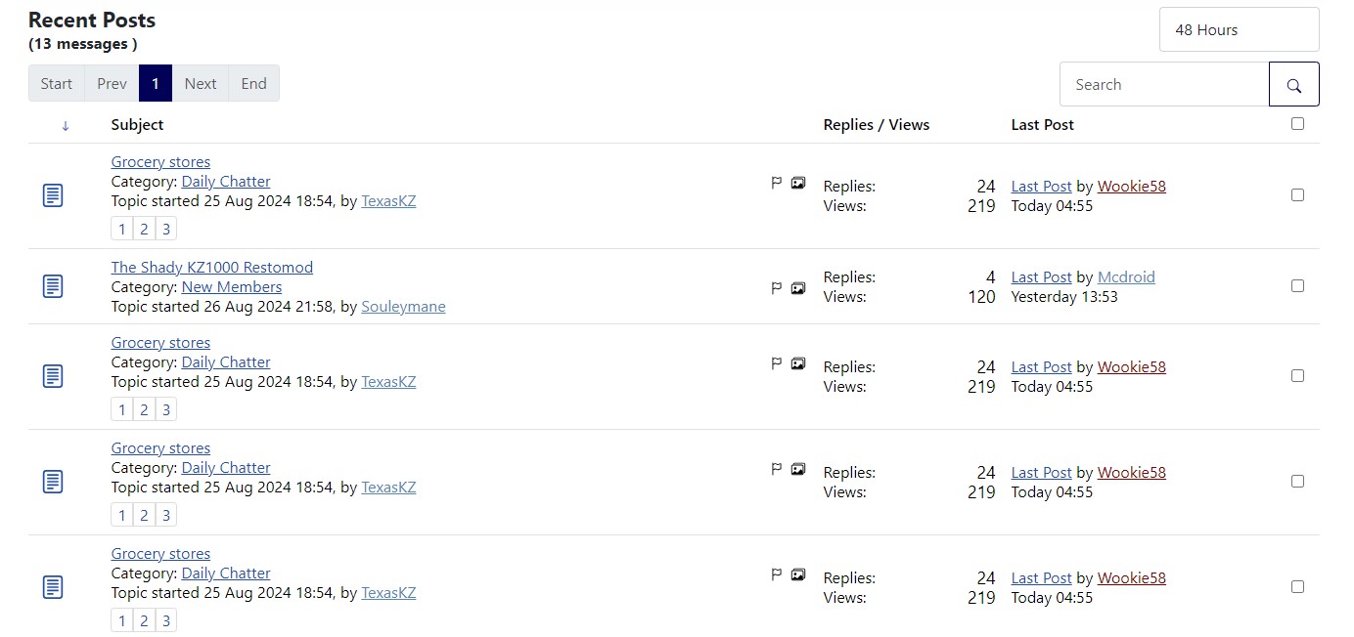
Task: Click the flag icon in first Grocery stores row
Action: click(x=777, y=183)
